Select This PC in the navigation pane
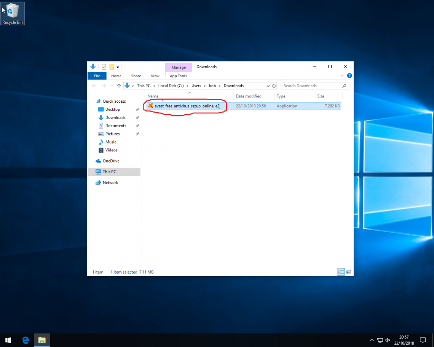 [x=114, y=172]
